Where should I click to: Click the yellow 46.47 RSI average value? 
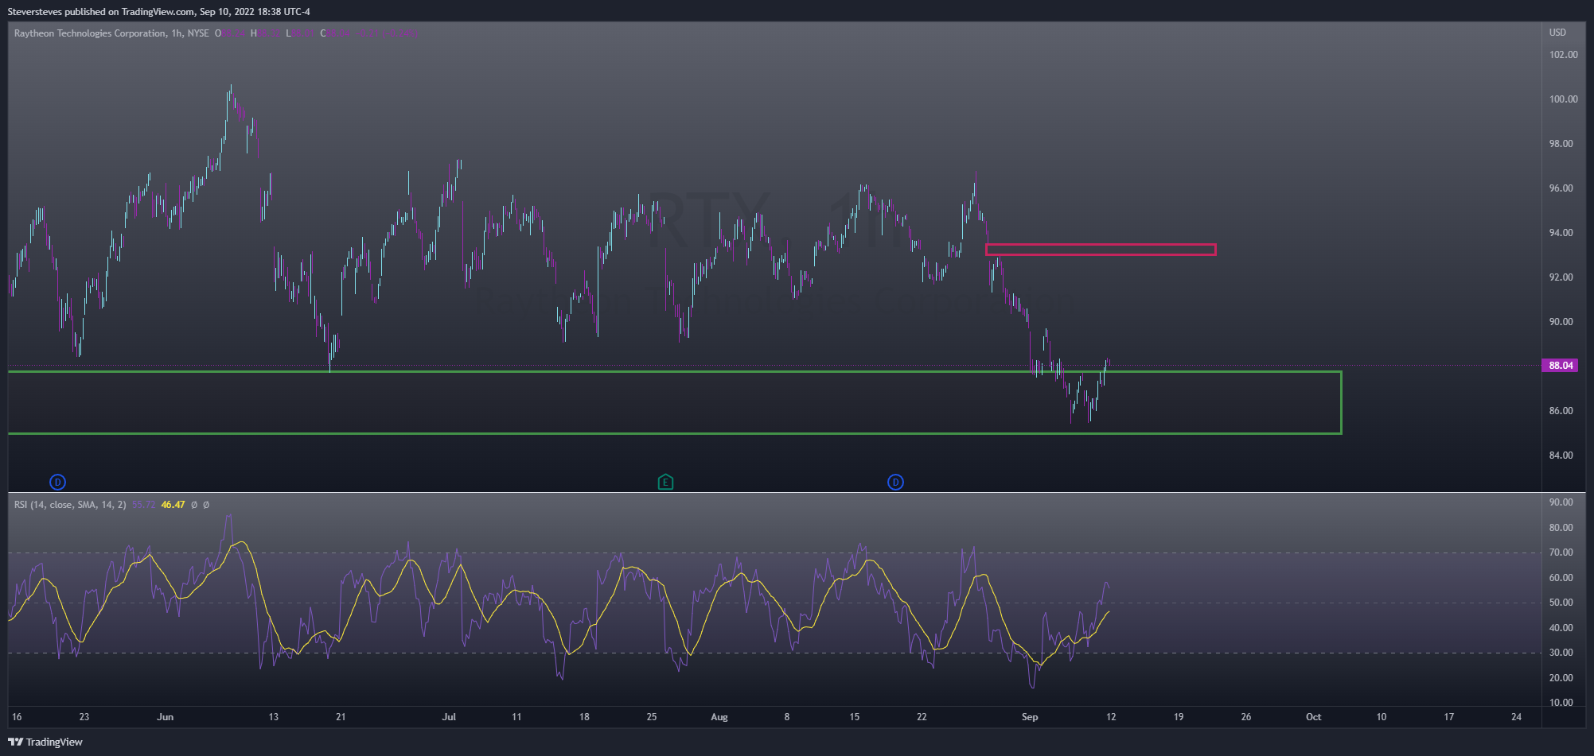(173, 505)
